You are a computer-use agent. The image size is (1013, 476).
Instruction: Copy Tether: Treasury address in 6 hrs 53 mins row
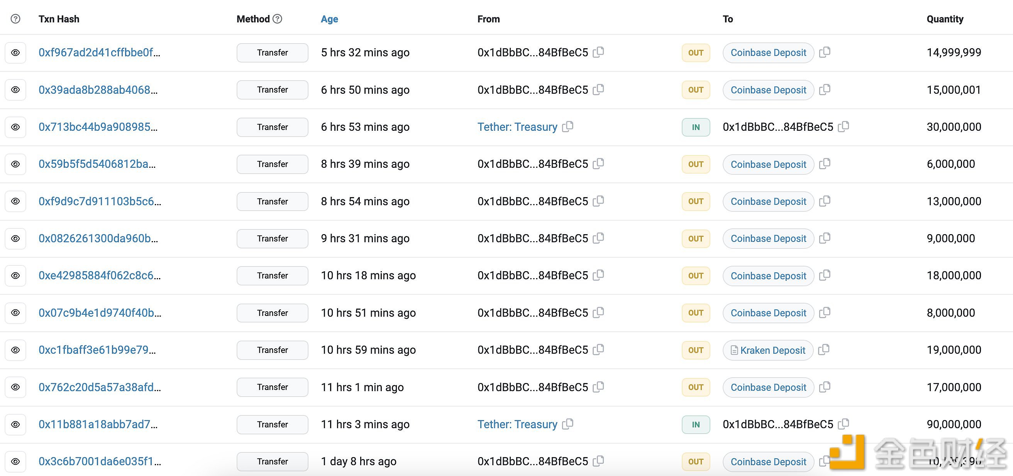(568, 127)
